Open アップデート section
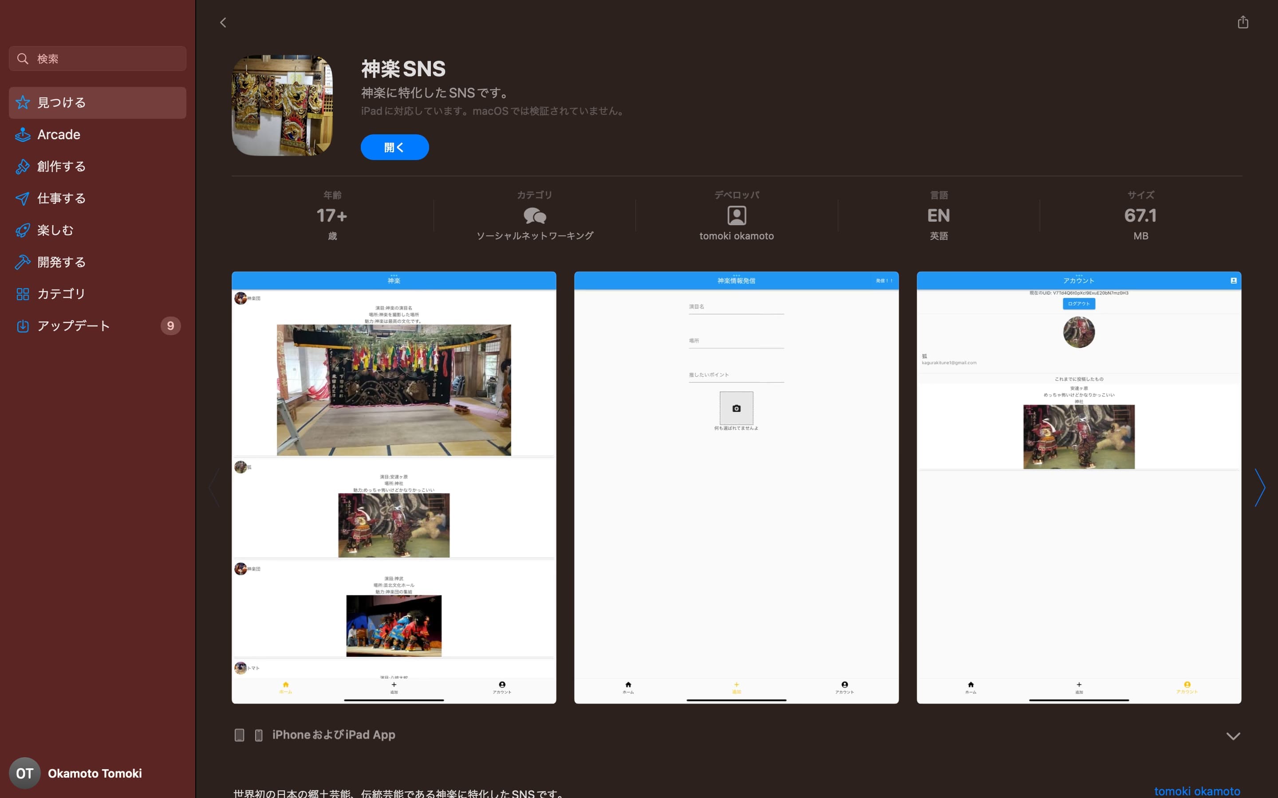 (98, 326)
